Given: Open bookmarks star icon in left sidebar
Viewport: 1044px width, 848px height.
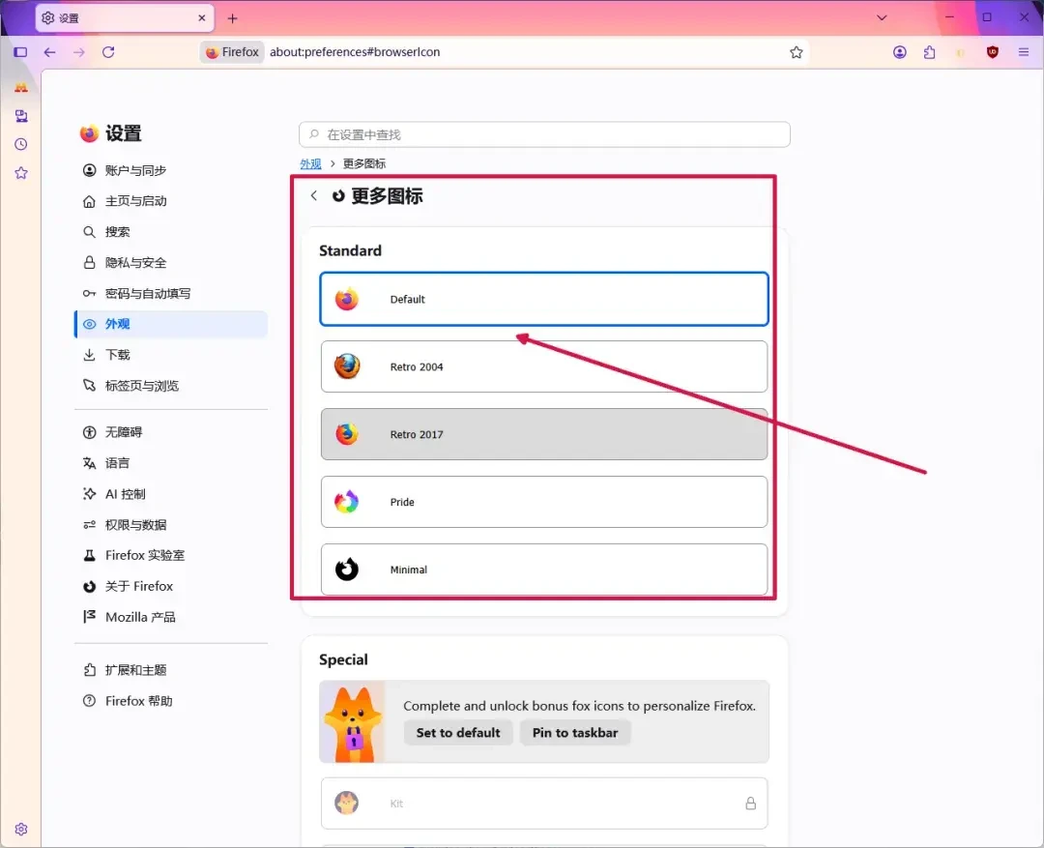Looking at the screenshot, I should 21,173.
